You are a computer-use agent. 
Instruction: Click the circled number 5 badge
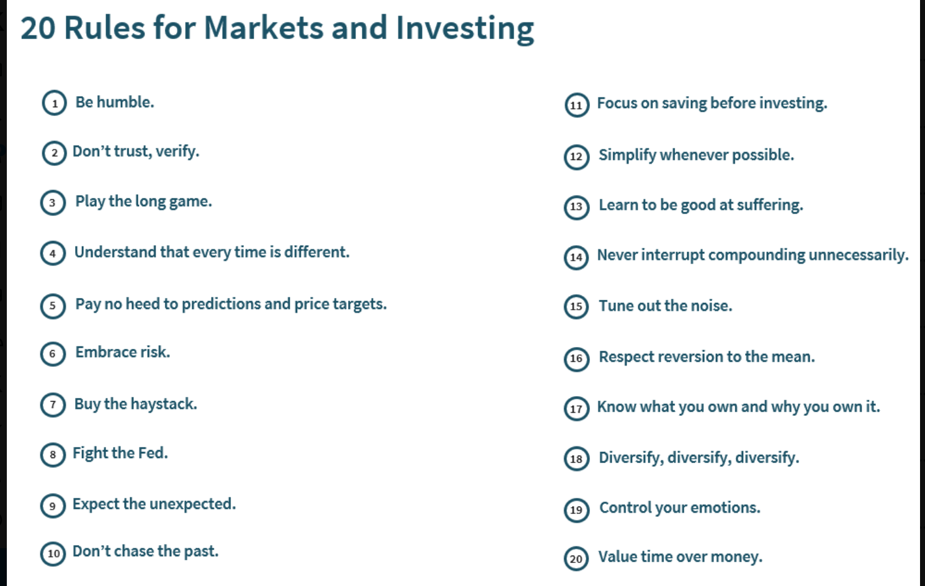pyautogui.click(x=53, y=305)
